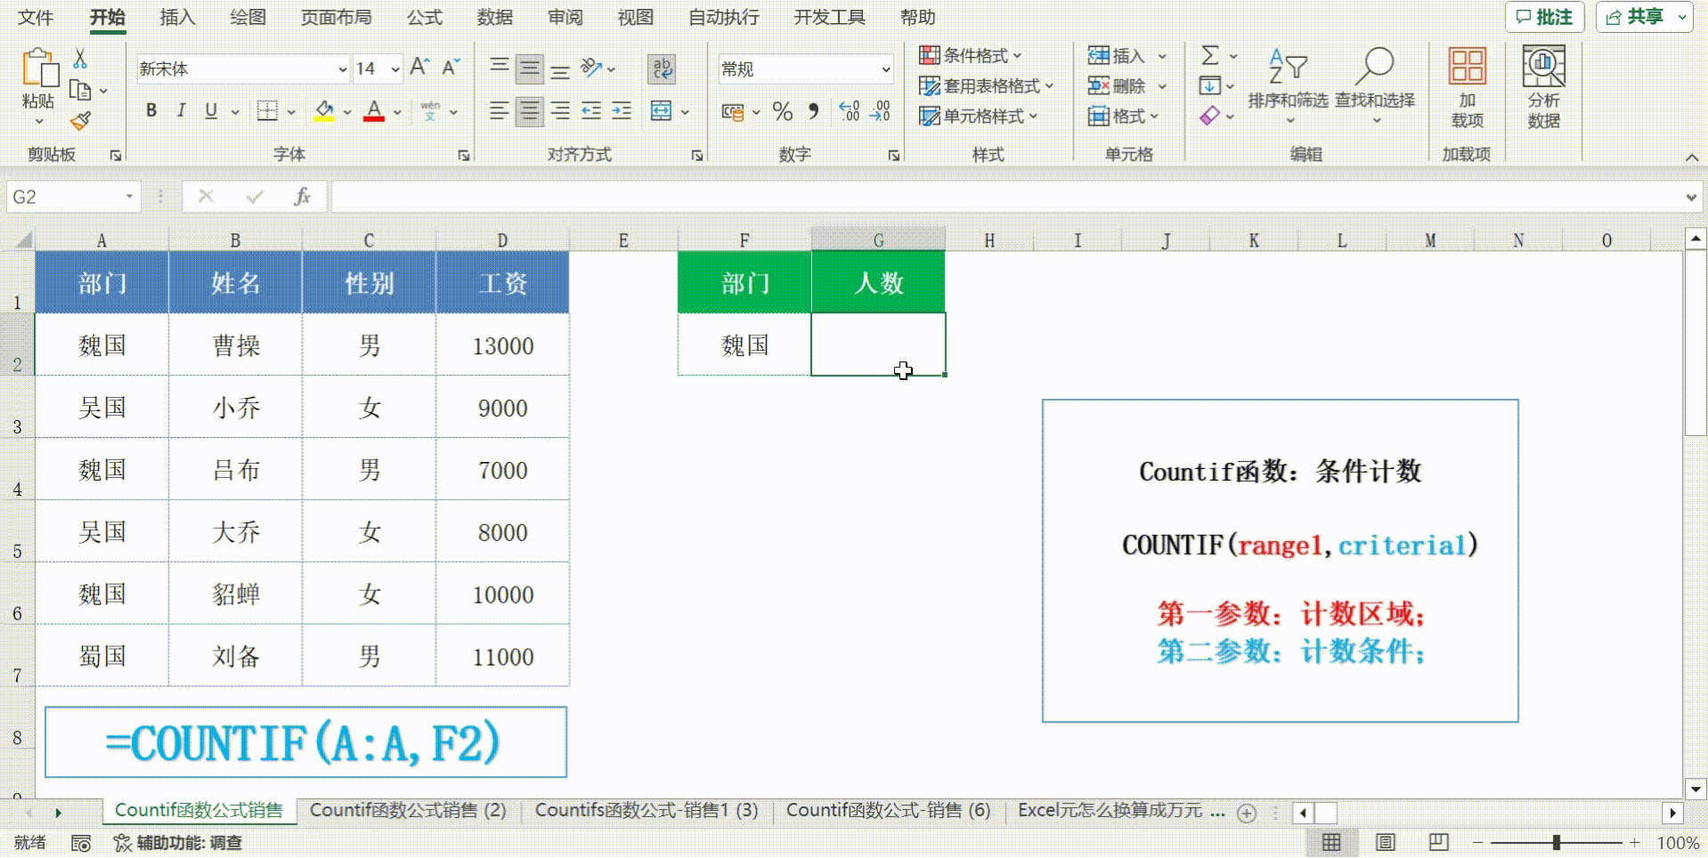Toggle middle vertical alignment
Viewport: 1708px width, 858px height.
coord(529,69)
